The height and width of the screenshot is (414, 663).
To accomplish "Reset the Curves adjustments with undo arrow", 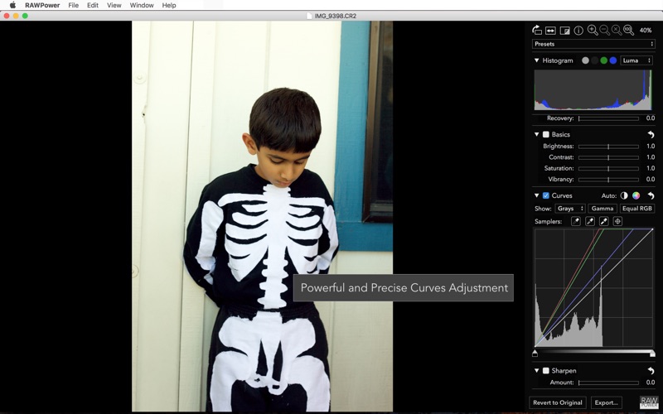I will [651, 195].
